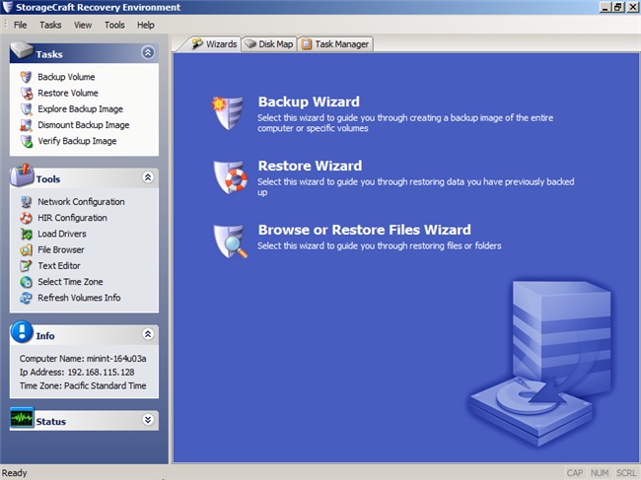Open the View menu

83,25
